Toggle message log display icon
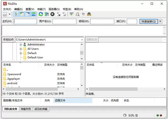This screenshot has width=168, height=119. 16,14
